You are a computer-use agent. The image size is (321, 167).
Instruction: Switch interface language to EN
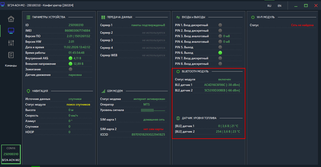279,6
